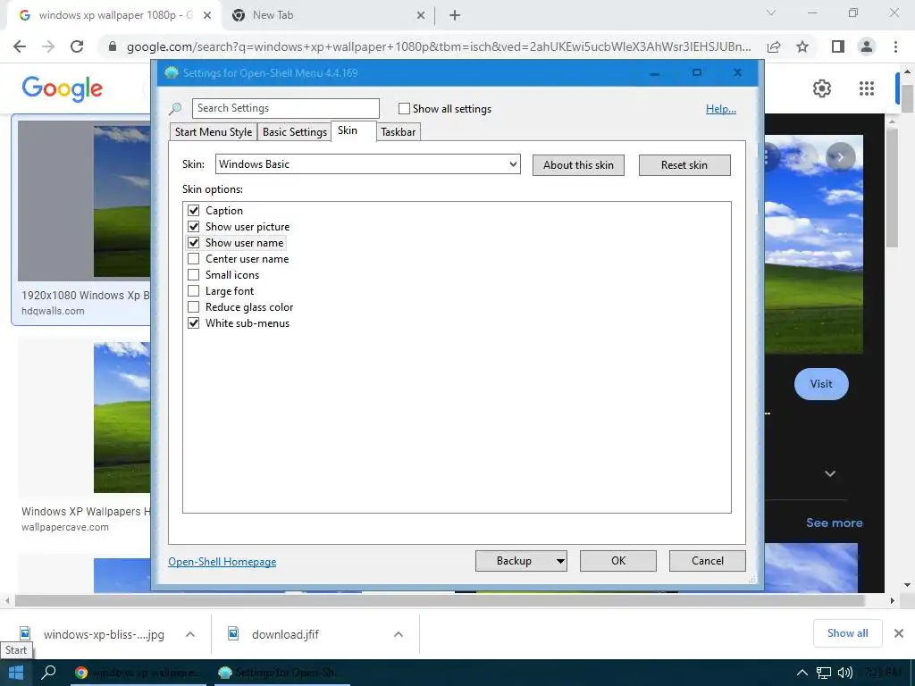
Task: Select windows xp wallpaper browser tab
Action: click(115, 15)
